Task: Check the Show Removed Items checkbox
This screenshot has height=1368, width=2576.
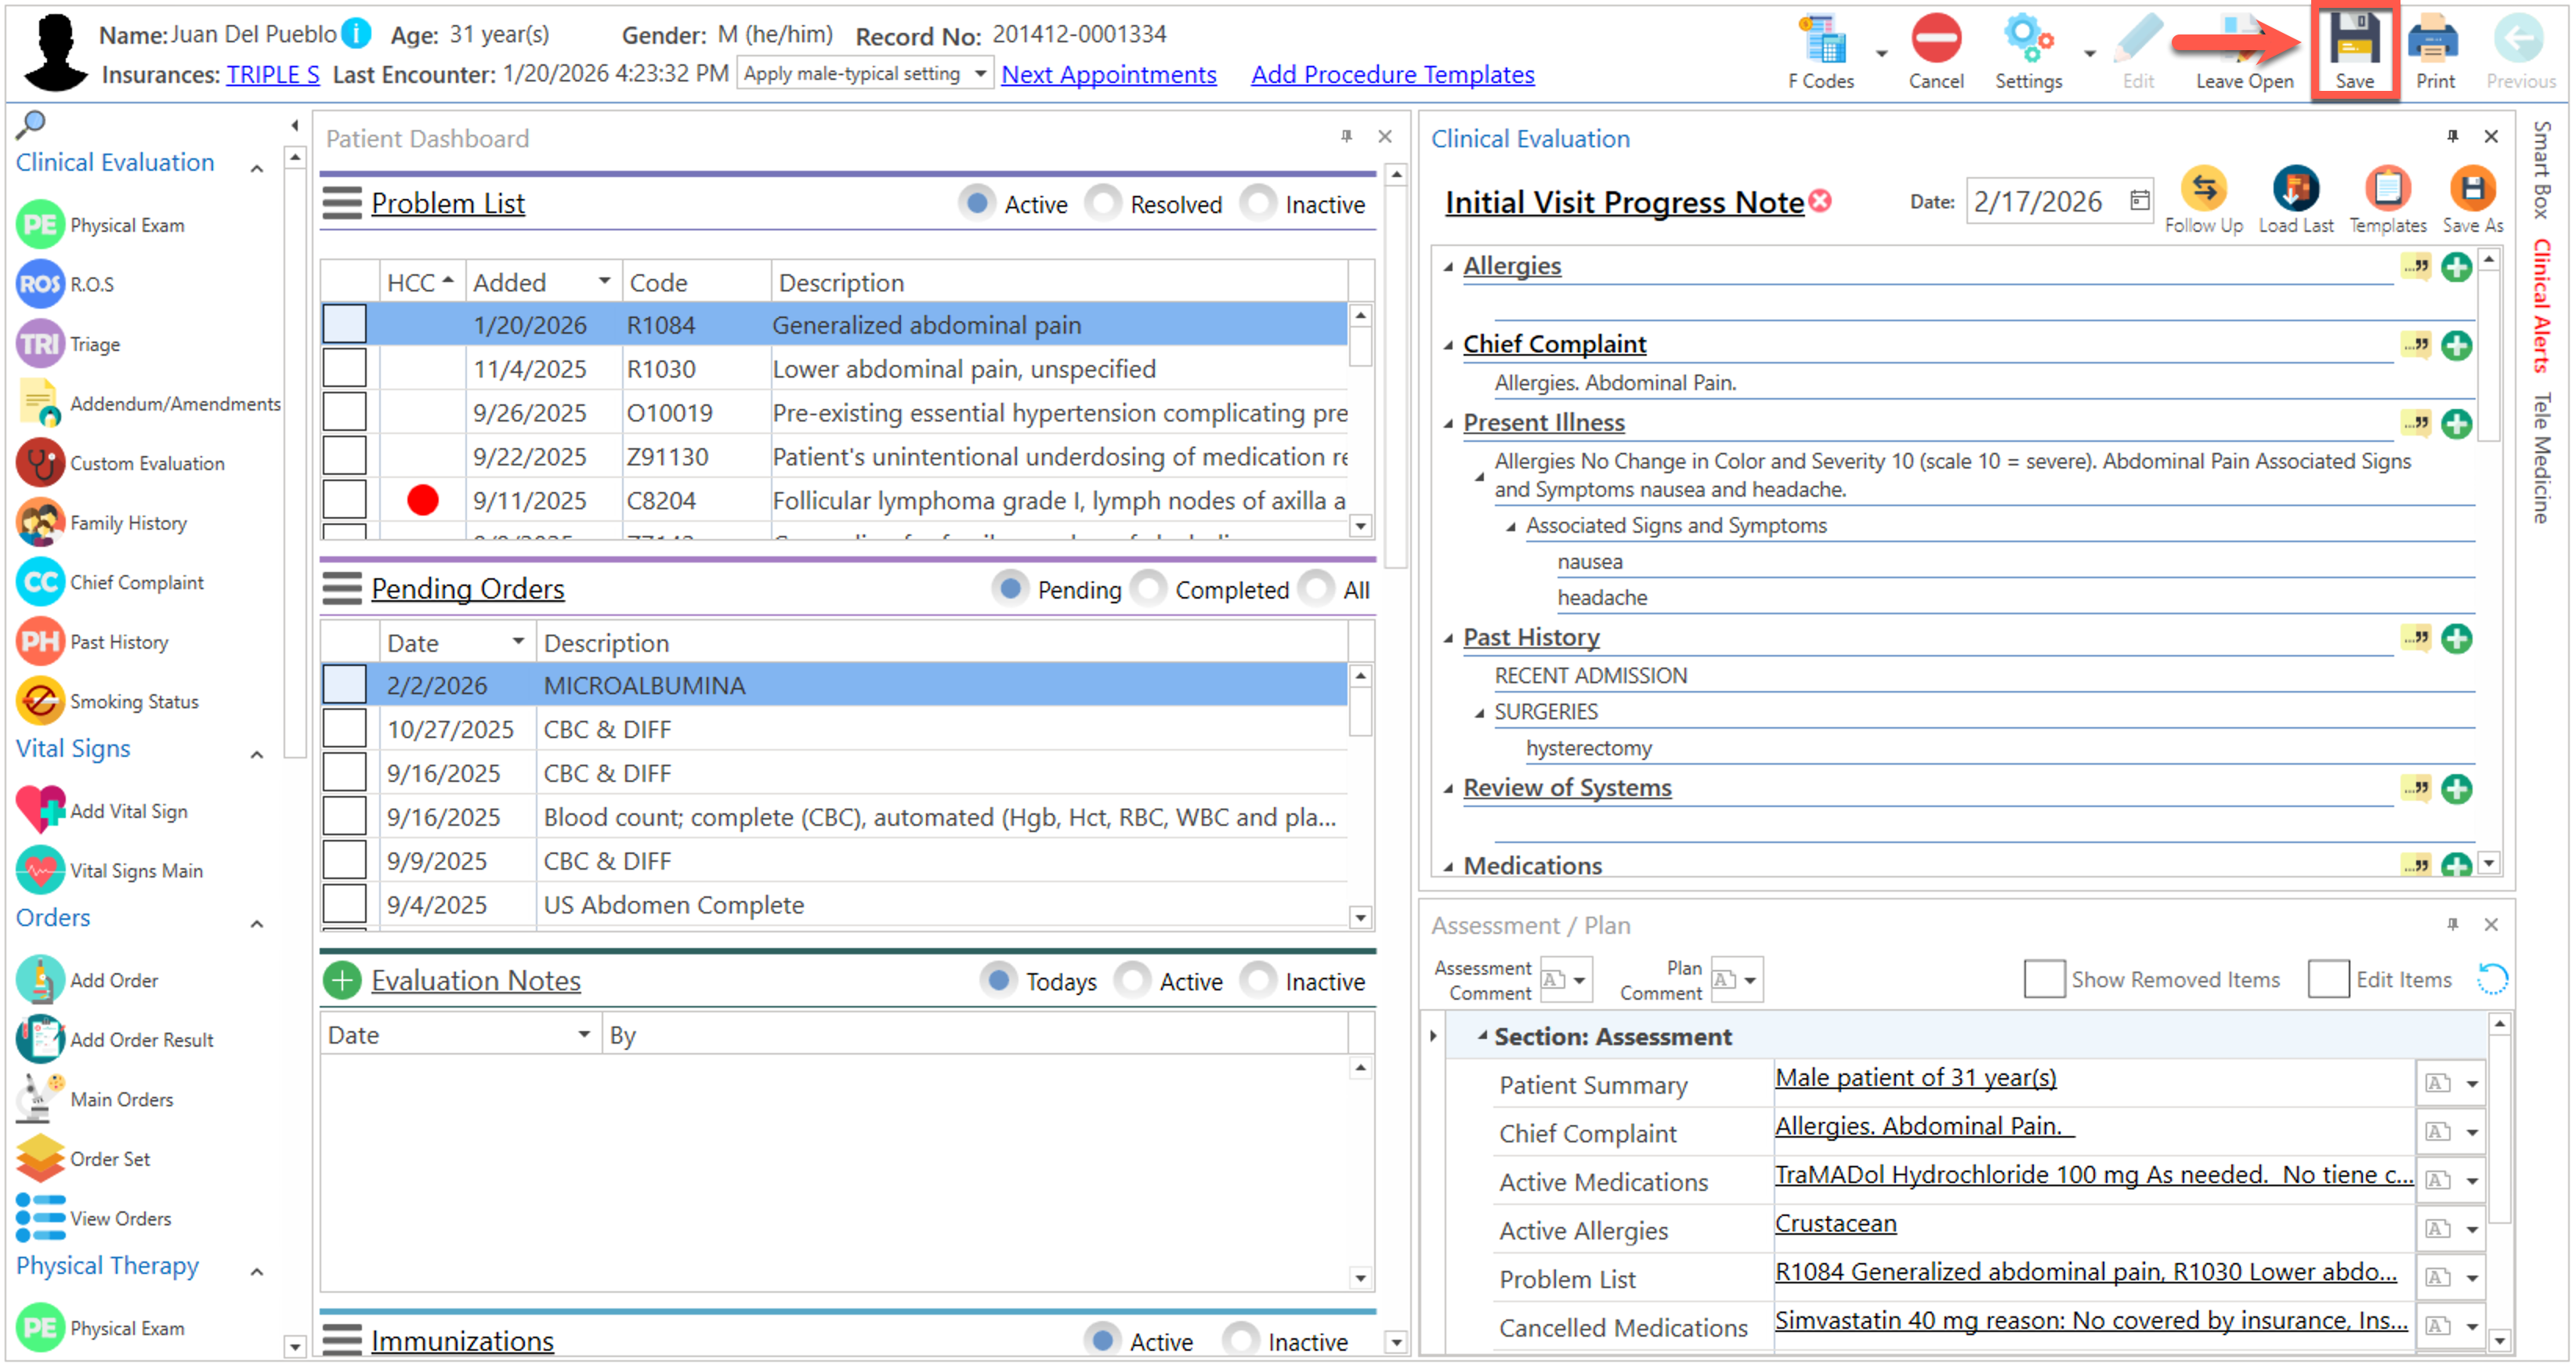Action: (x=2043, y=979)
